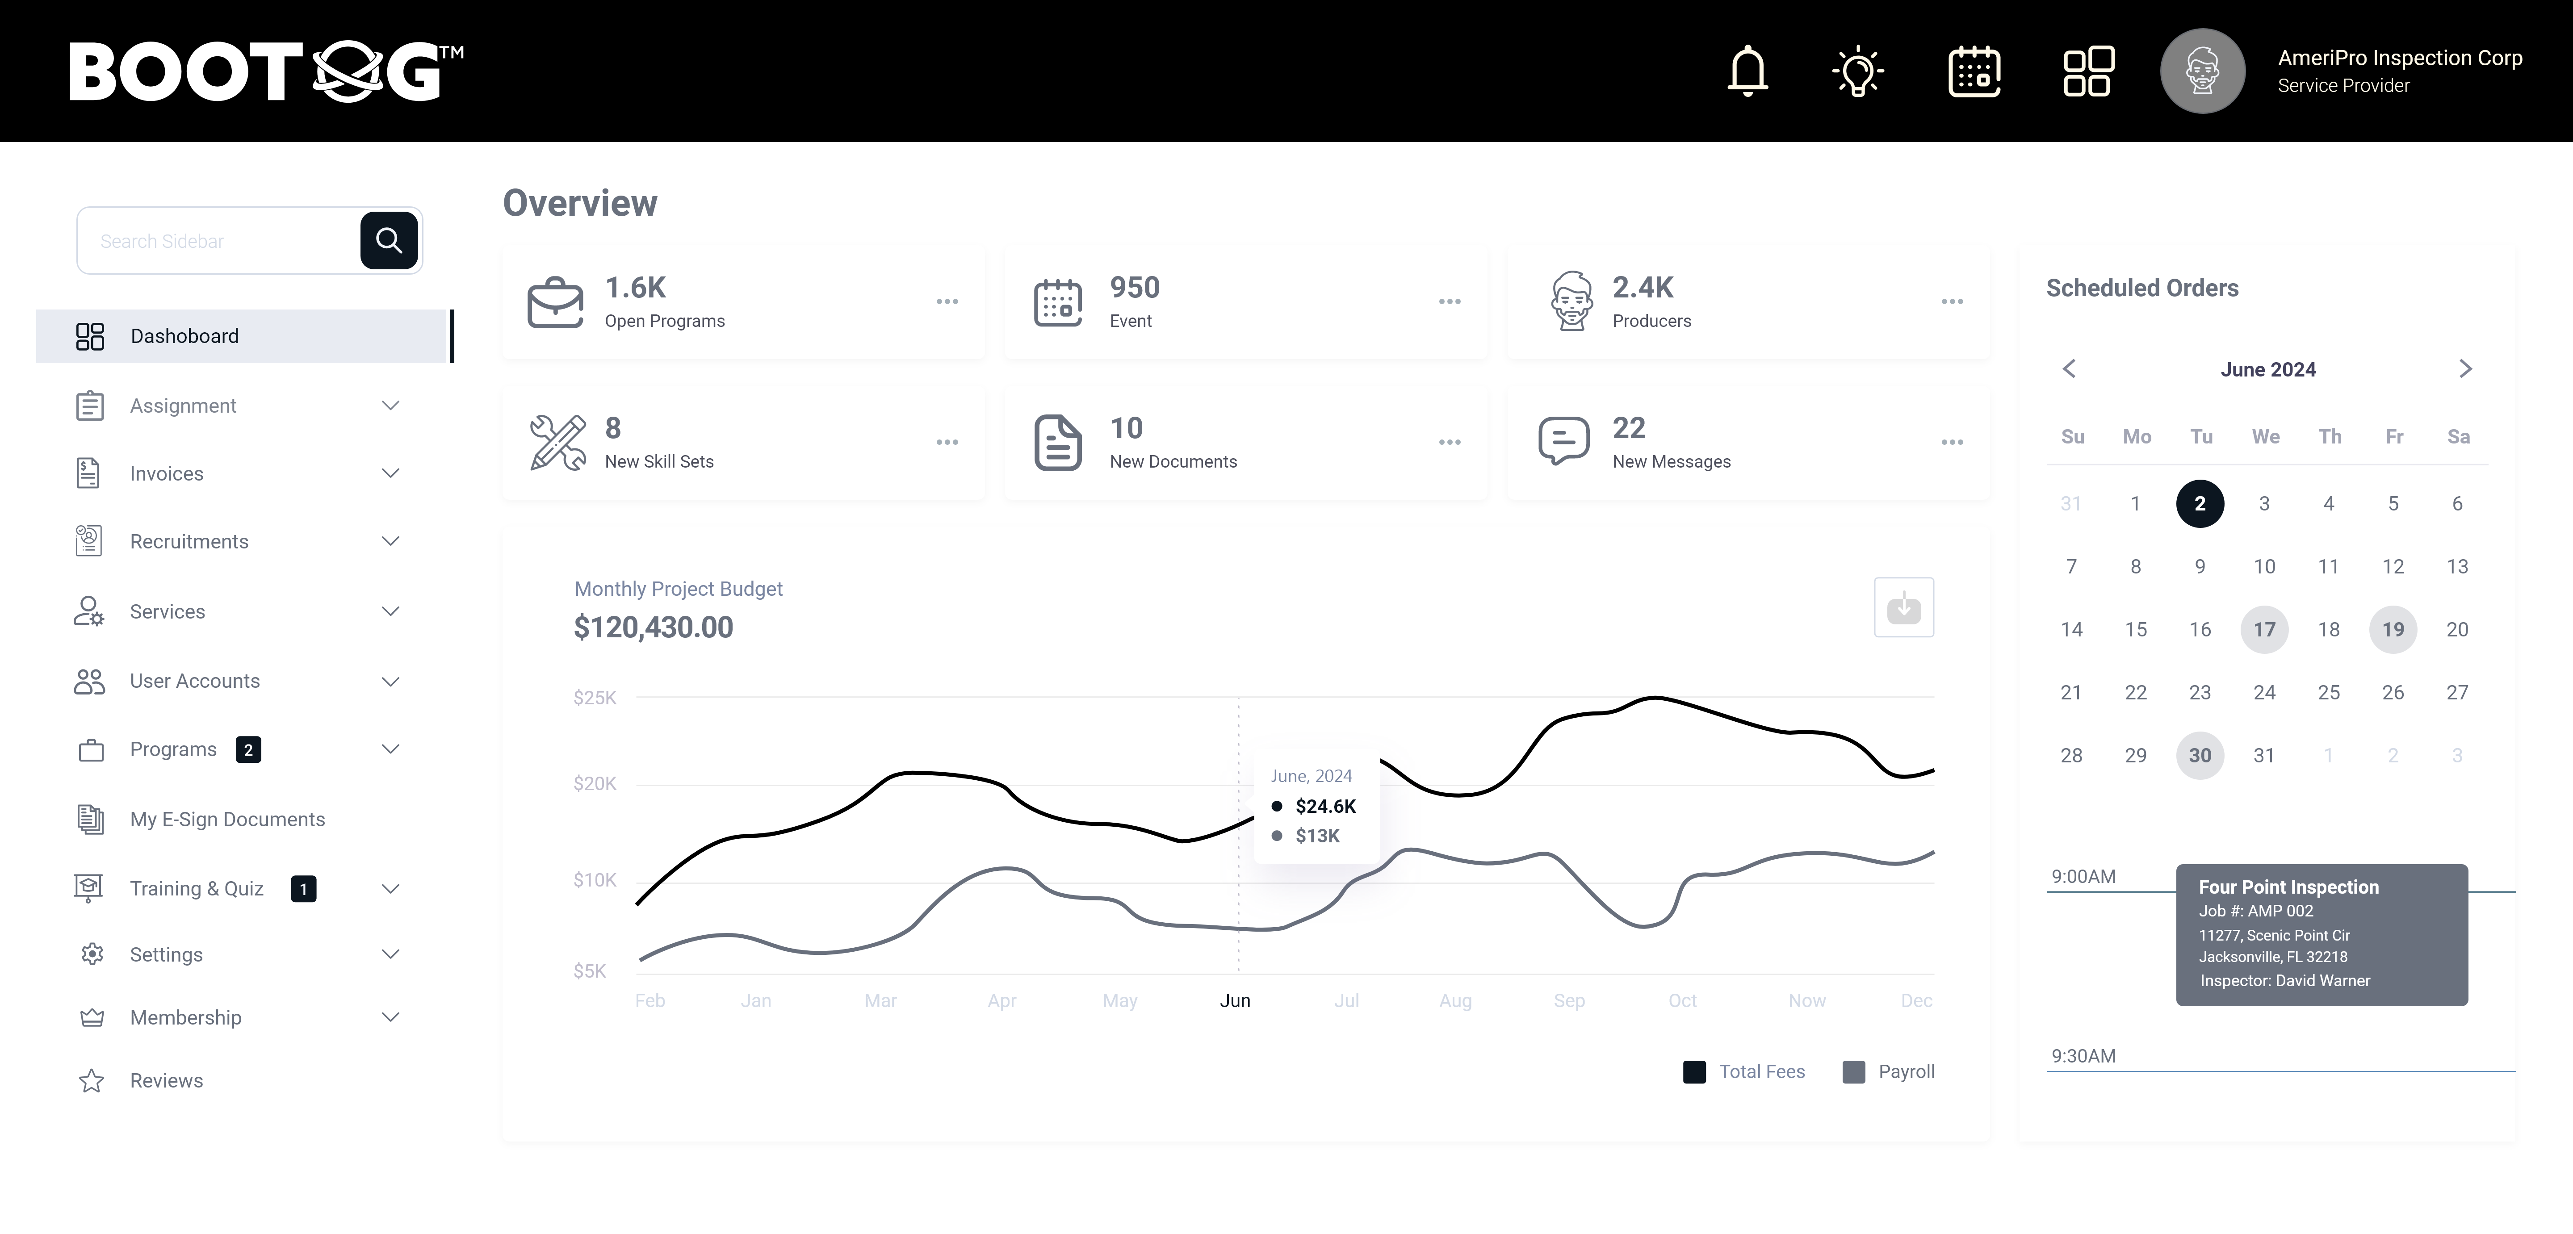This screenshot has width=2573, height=1234.
Task: Click the calendar icon on Event card
Action: (1058, 302)
